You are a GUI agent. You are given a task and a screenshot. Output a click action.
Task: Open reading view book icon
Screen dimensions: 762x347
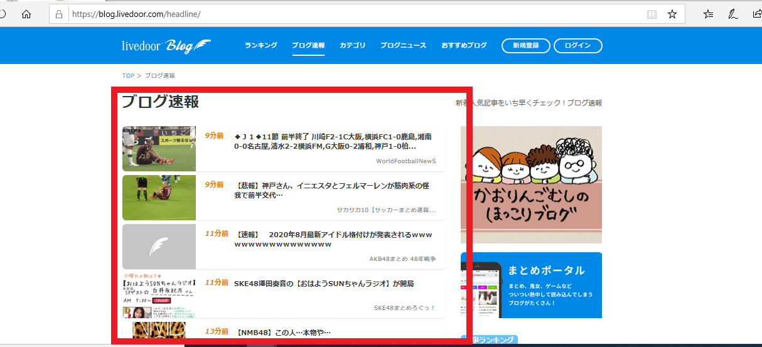pos(652,14)
